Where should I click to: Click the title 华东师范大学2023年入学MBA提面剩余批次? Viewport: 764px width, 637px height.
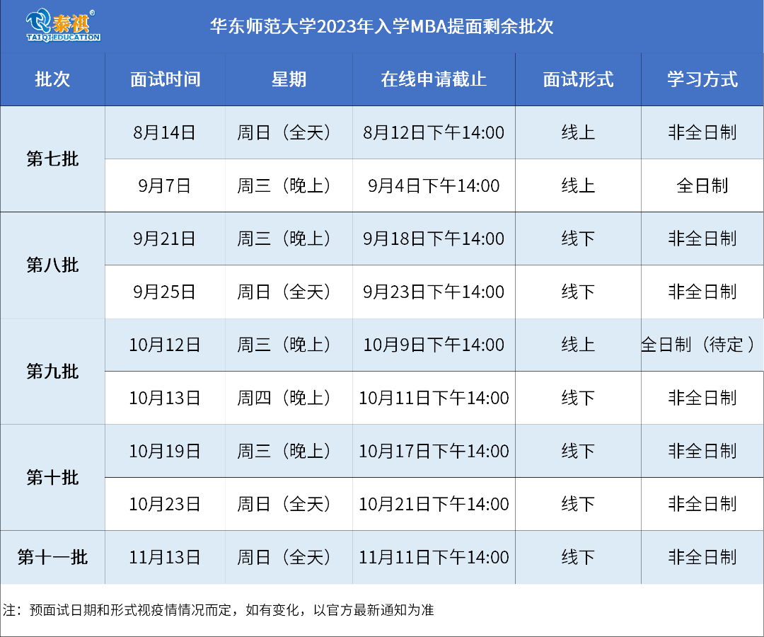(x=381, y=27)
